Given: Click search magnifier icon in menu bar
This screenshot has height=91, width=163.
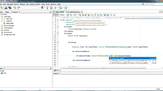Looking at the screenshot, I should coord(143,4).
